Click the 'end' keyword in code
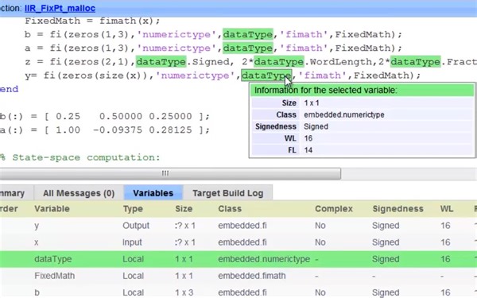477x298 pixels. point(9,89)
